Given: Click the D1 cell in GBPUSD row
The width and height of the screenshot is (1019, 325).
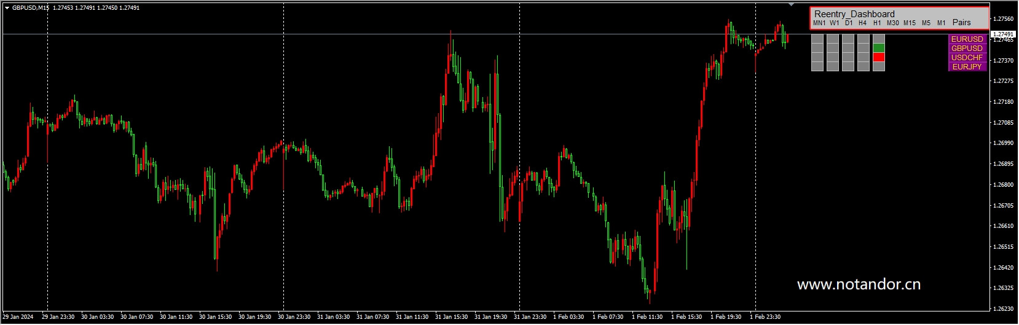Looking at the screenshot, I should click(848, 48).
